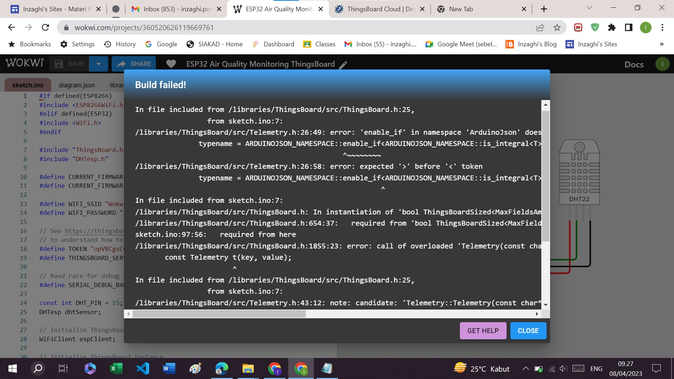Launch Excel from the taskbar
Image resolution: width=674 pixels, height=379 pixels.
(x=116, y=368)
